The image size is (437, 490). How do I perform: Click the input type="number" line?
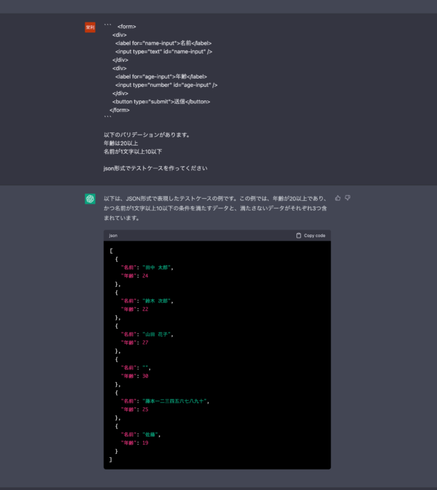[x=166, y=85]
